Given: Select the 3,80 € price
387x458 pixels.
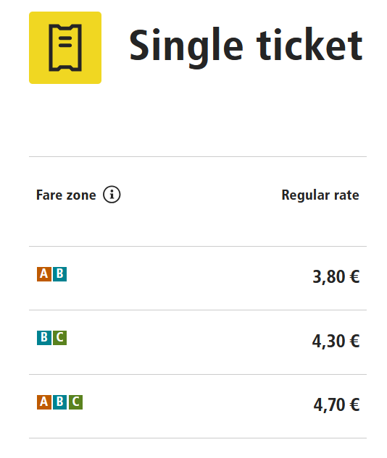Looking at the screenshot, I should [x=336, y=276].
